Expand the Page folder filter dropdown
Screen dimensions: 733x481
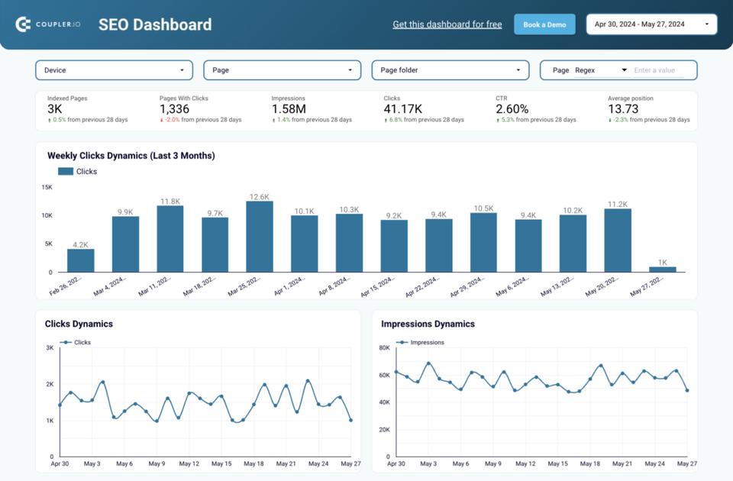[x=450, y=70]
